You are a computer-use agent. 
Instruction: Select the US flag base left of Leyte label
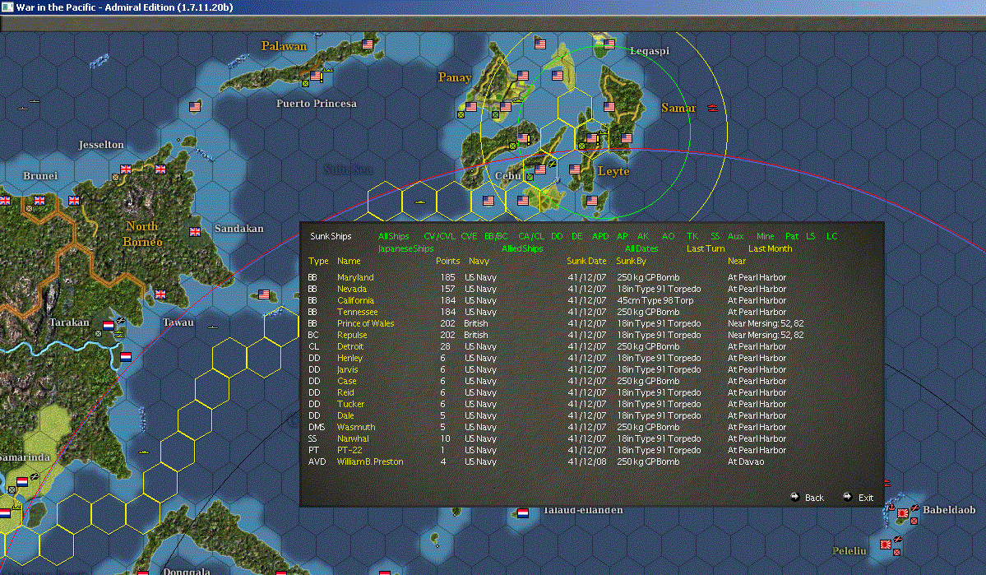click(x=575, y=169)
